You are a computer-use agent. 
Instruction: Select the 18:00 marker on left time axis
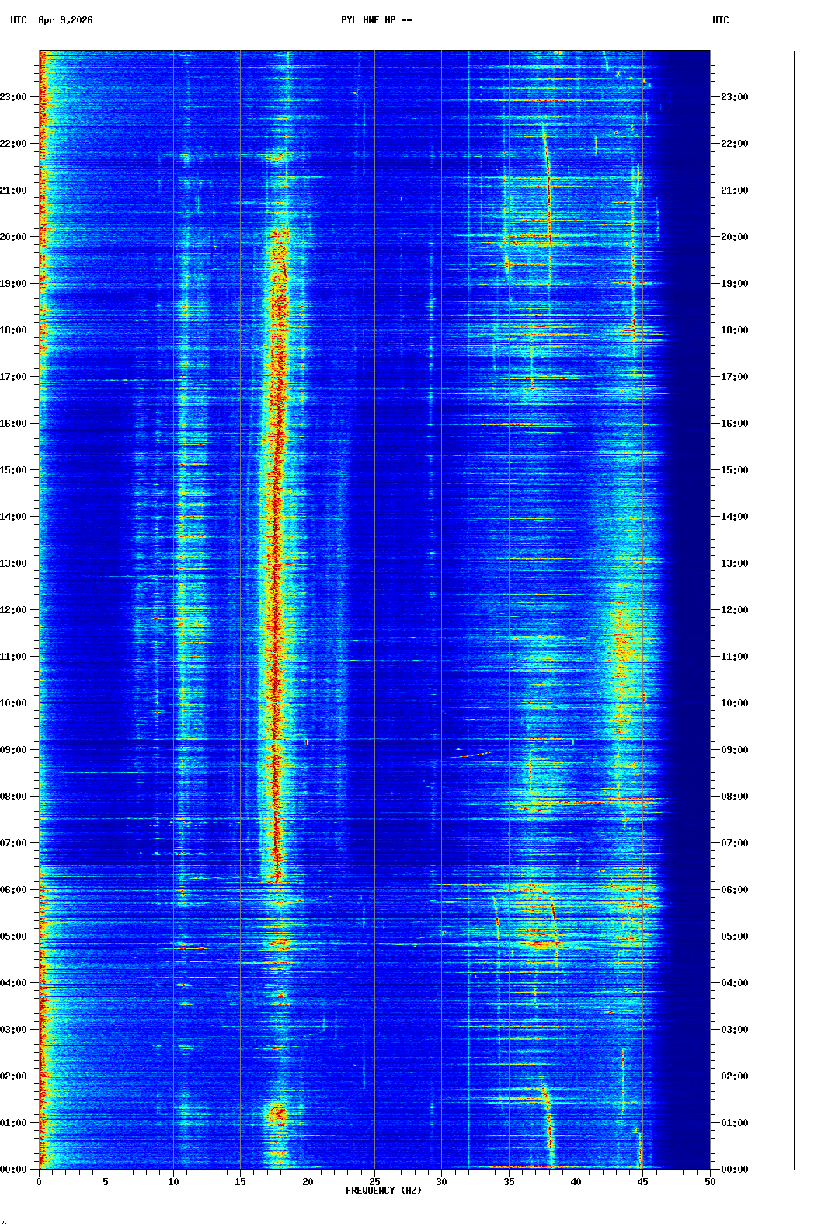pyautogui.click(x=13, y=330)
